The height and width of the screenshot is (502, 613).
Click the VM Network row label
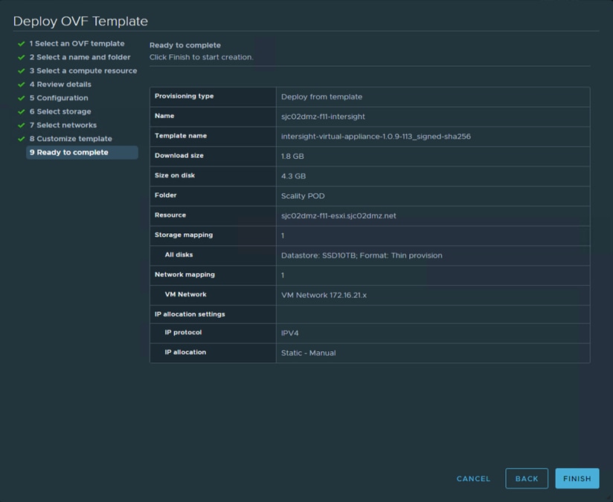click(x=185, y=295)
